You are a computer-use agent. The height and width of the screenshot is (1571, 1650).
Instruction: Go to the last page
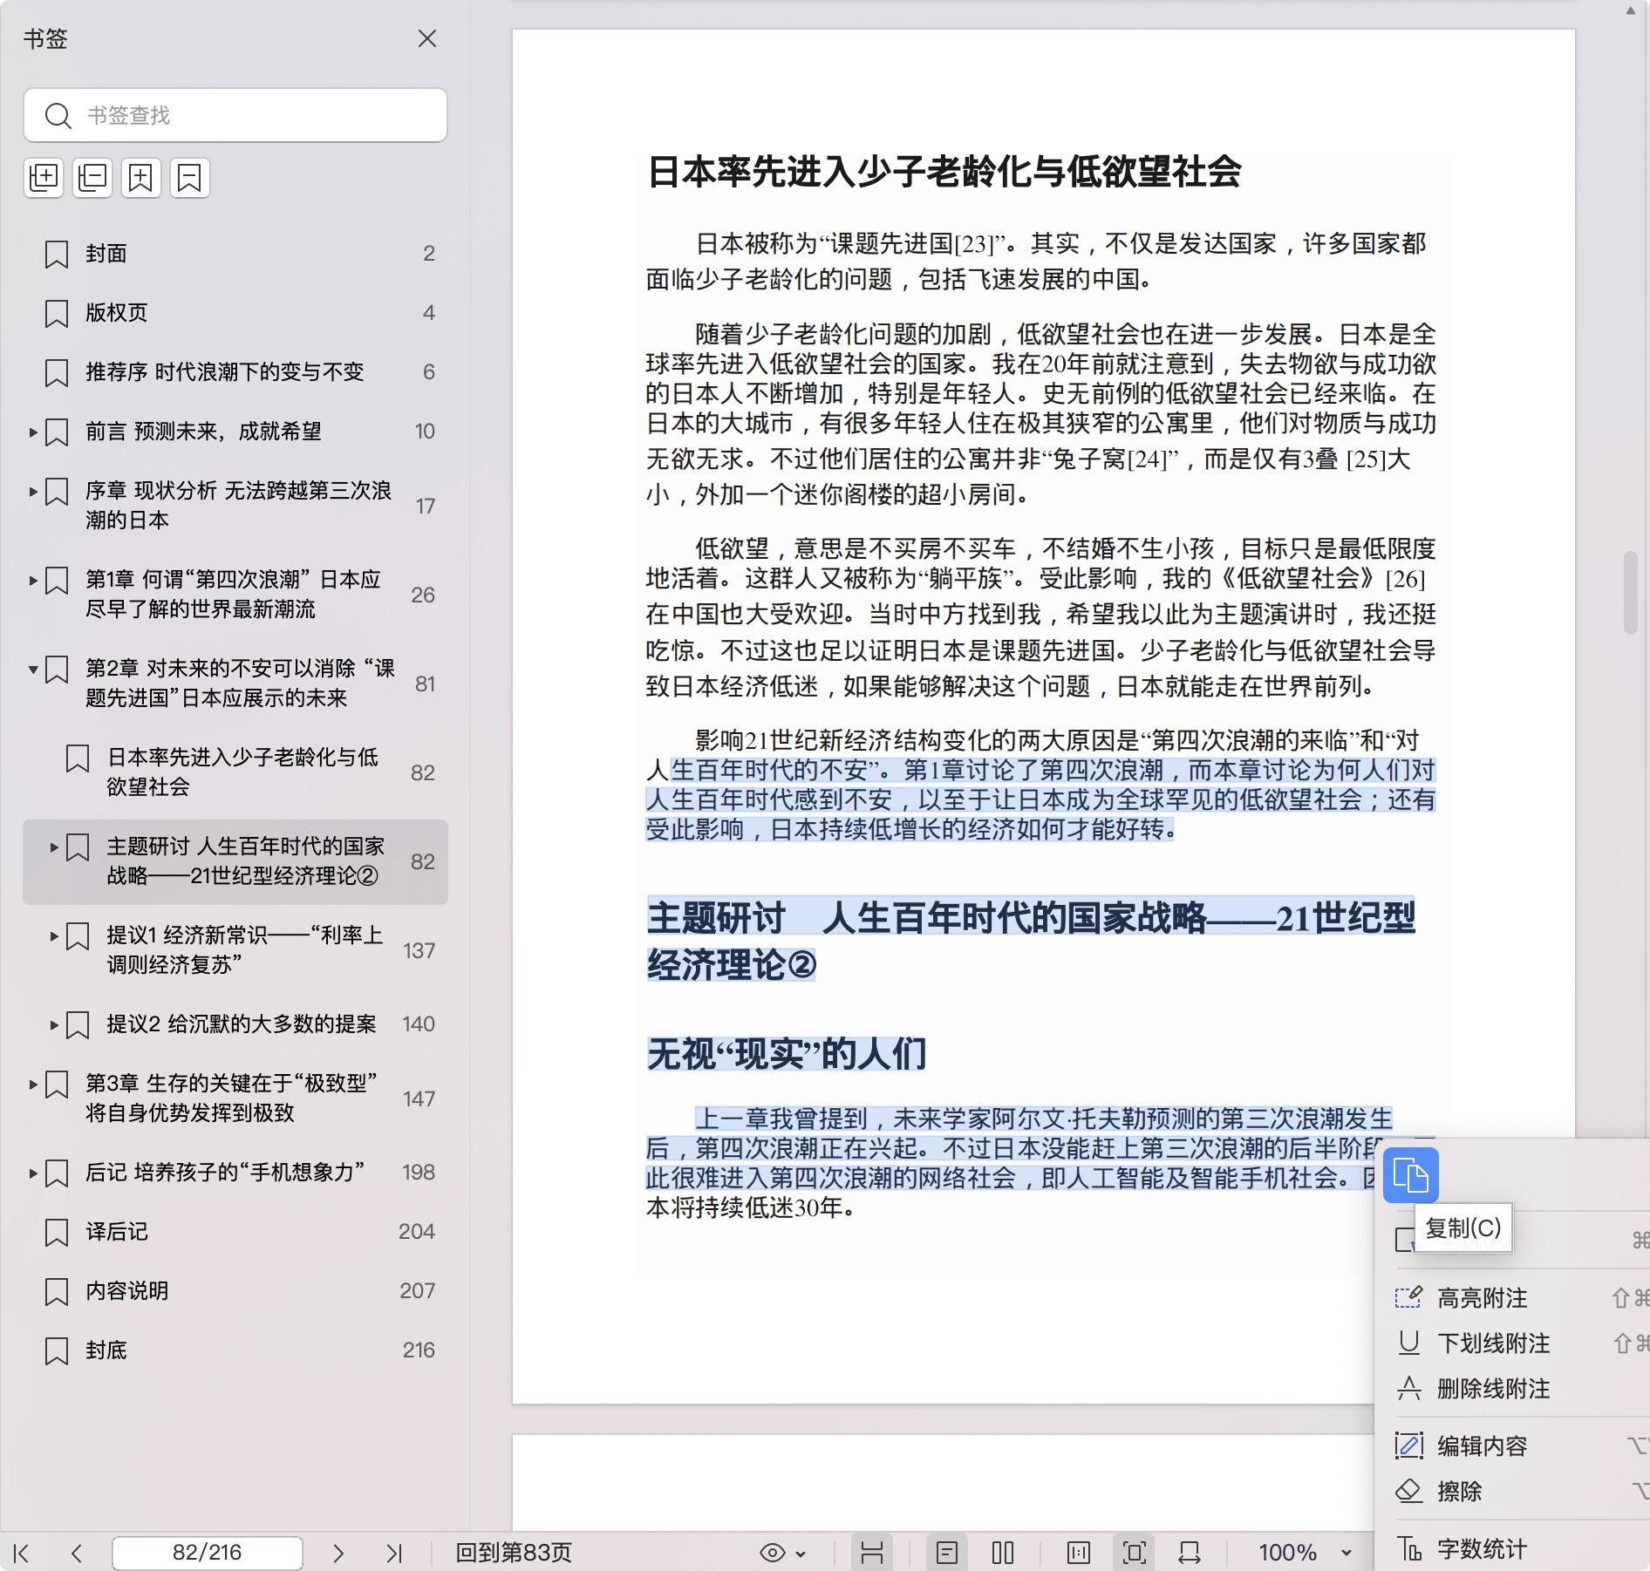pos(394,1553)
